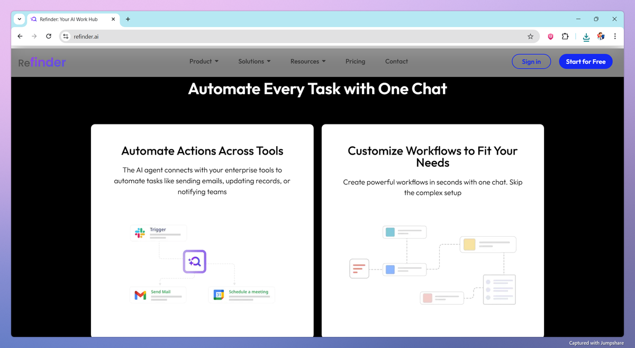Close the Refinder browser tab
Image resolution: width=635 pixels, height=348 pixels.
(x=113, y=19)
